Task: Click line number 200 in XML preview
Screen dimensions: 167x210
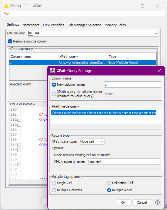Action: pos(13,159)
